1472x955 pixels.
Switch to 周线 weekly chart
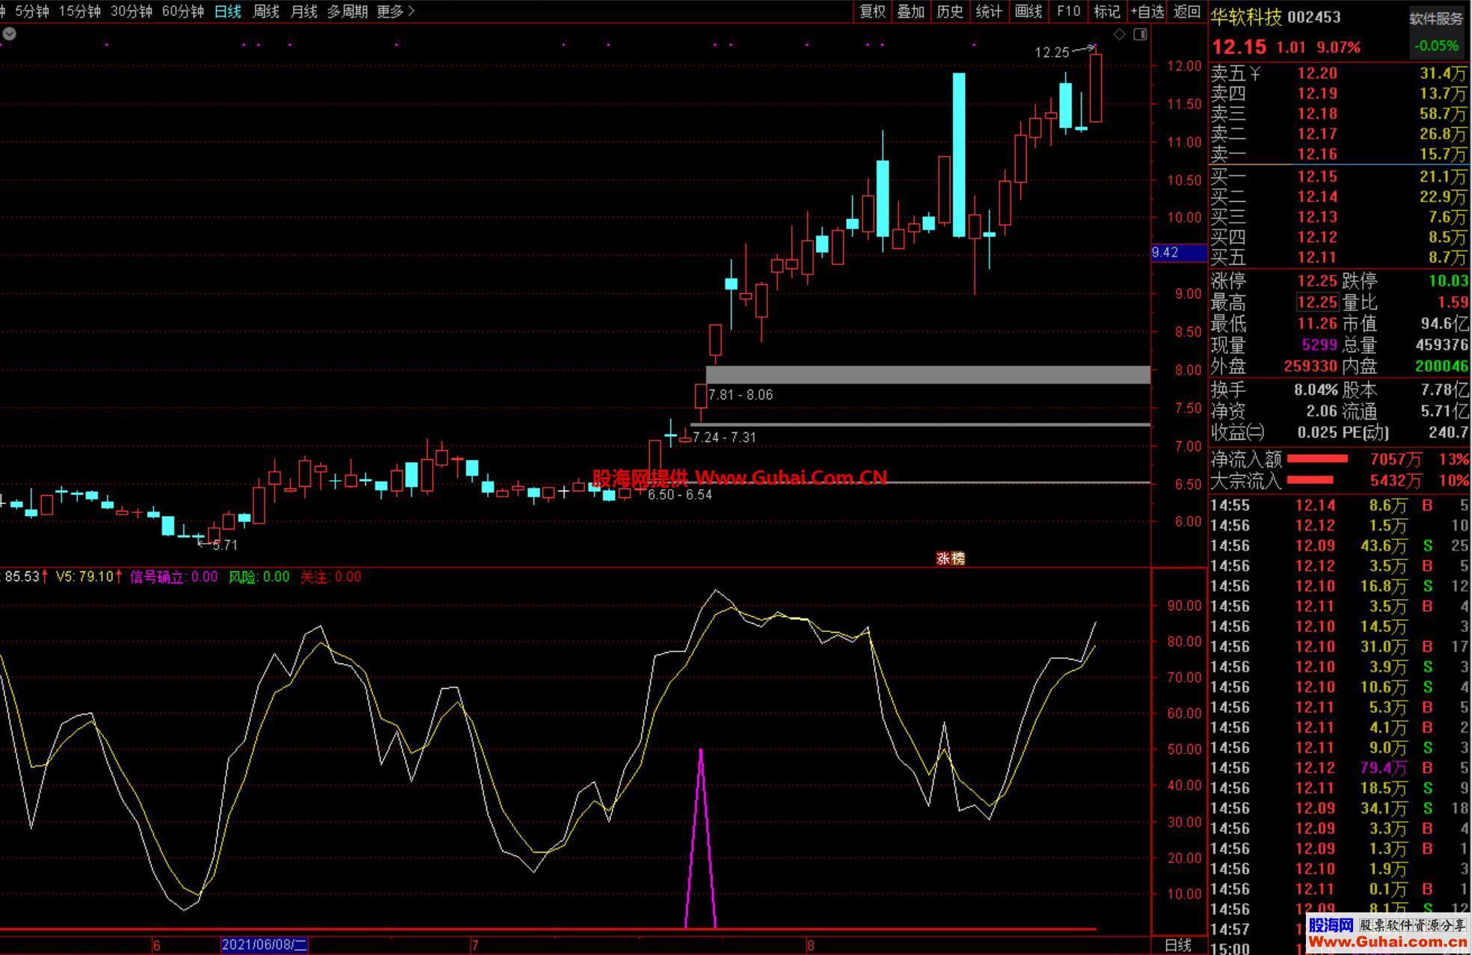(x=266, y=11)
